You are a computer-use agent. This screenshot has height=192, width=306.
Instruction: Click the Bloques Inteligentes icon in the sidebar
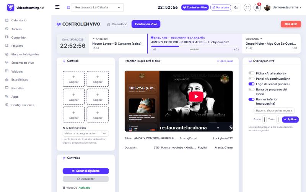[7, 54]
